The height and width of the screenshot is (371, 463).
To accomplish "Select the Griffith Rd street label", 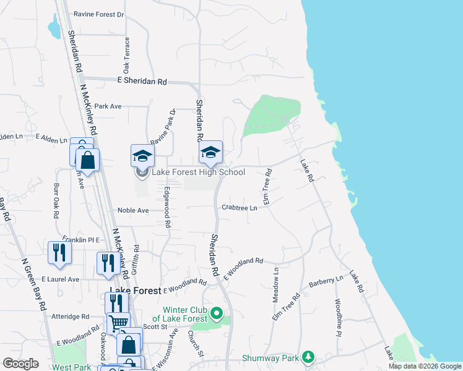I will [136, 260].
